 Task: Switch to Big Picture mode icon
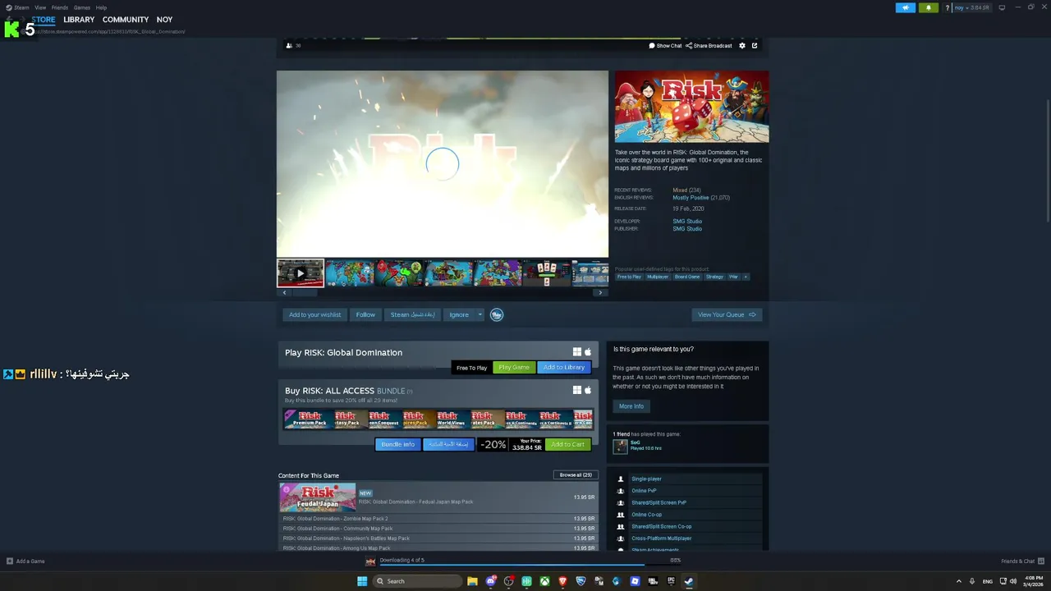(1002, 7)
